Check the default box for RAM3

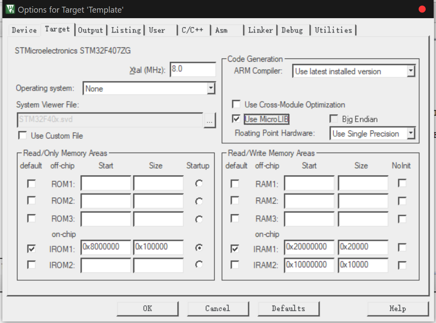tap(235, 218)
